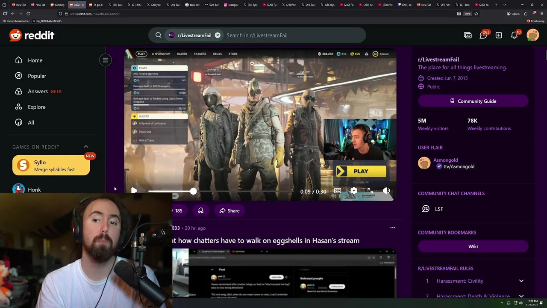Collapse the sidebar with hamburger button
547x308 pixels.
coord(105,60)
